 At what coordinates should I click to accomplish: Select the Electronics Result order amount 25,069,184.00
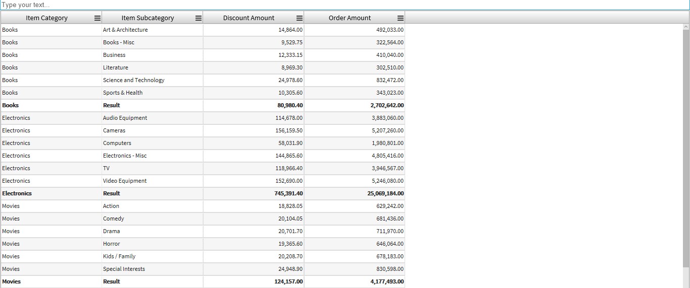(385, 193)
